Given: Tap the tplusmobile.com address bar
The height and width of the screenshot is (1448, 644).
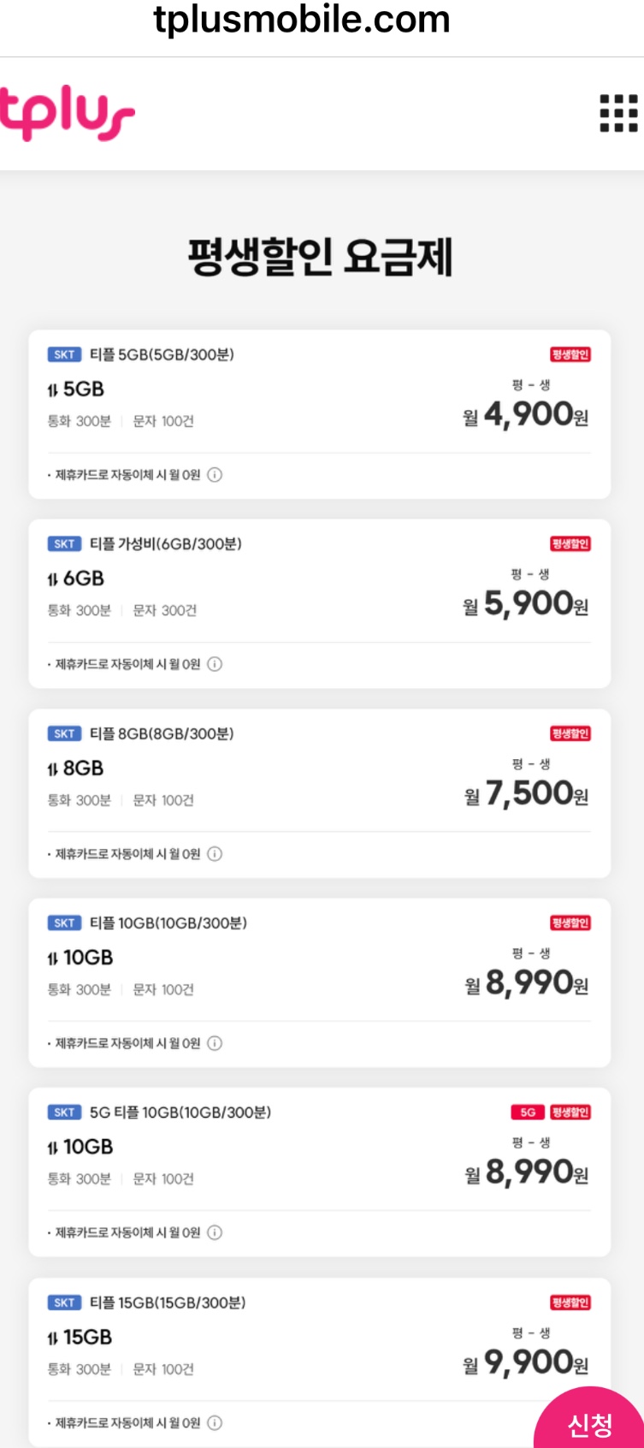Looking at the screenshot, I should tap(302, 21).
